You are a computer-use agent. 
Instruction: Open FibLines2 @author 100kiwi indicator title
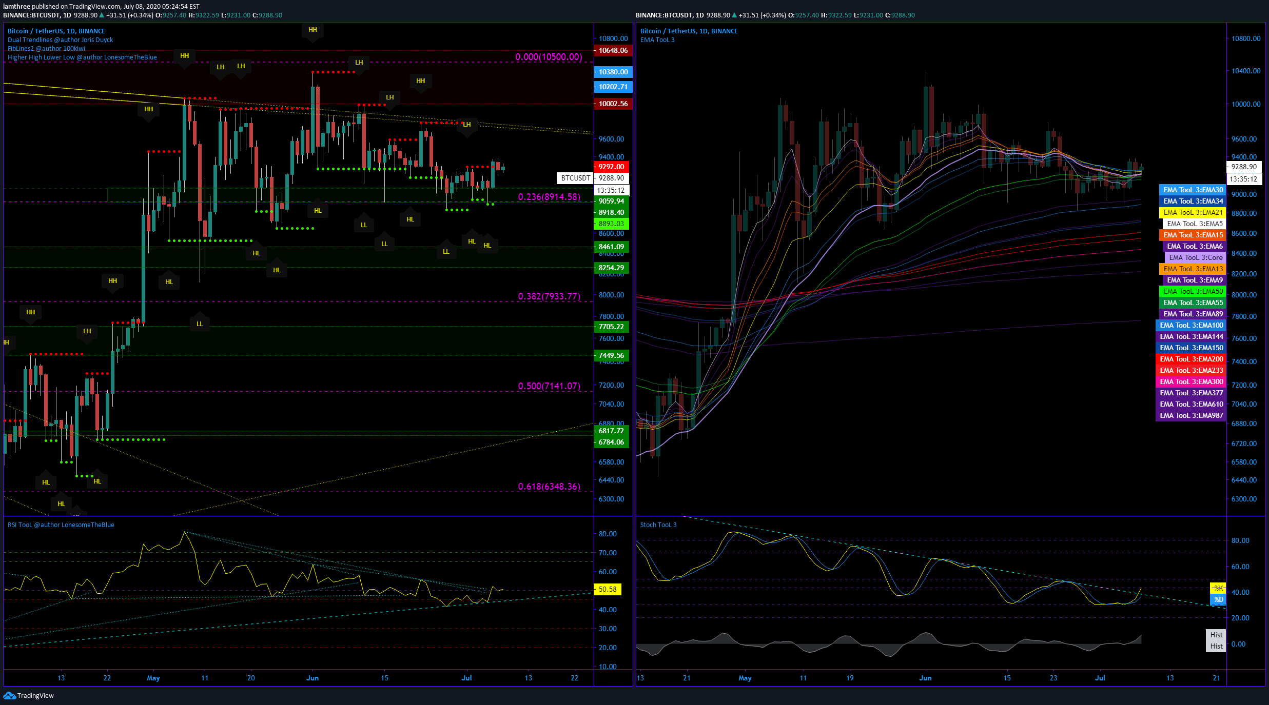click(46, 49)
